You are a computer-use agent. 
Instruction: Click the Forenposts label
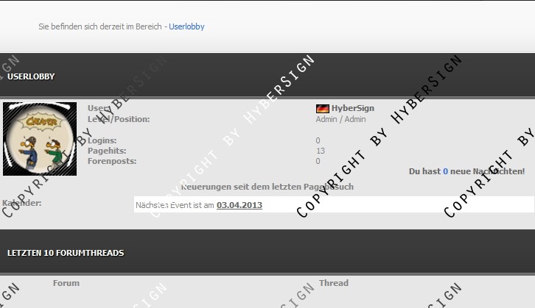(111, 161)
